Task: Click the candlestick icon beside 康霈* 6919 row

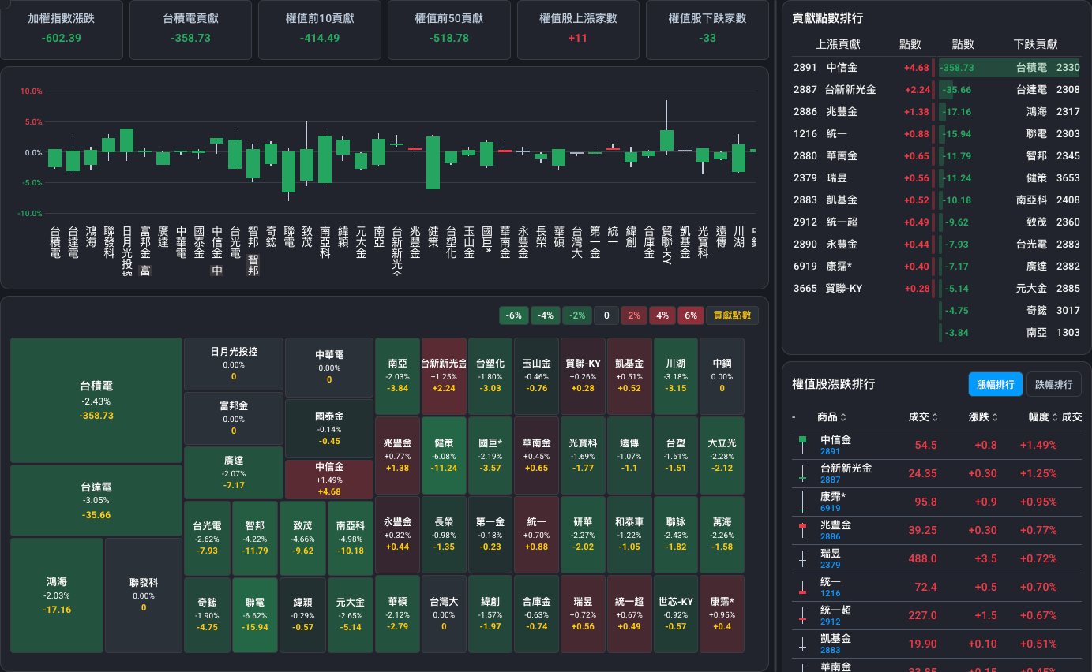Action: click(803, 502)
